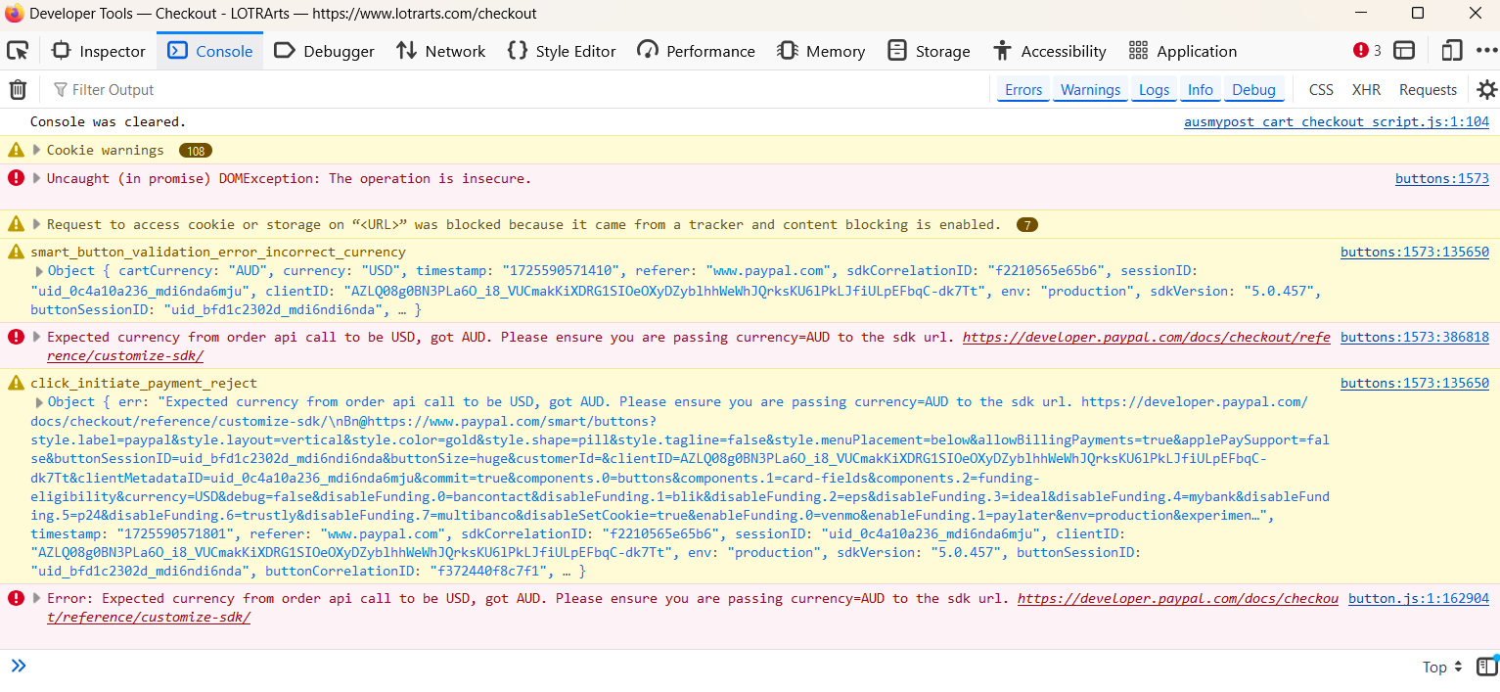
Task: Toggle the multi-line editor mode icon
Action: (1487, 667)
